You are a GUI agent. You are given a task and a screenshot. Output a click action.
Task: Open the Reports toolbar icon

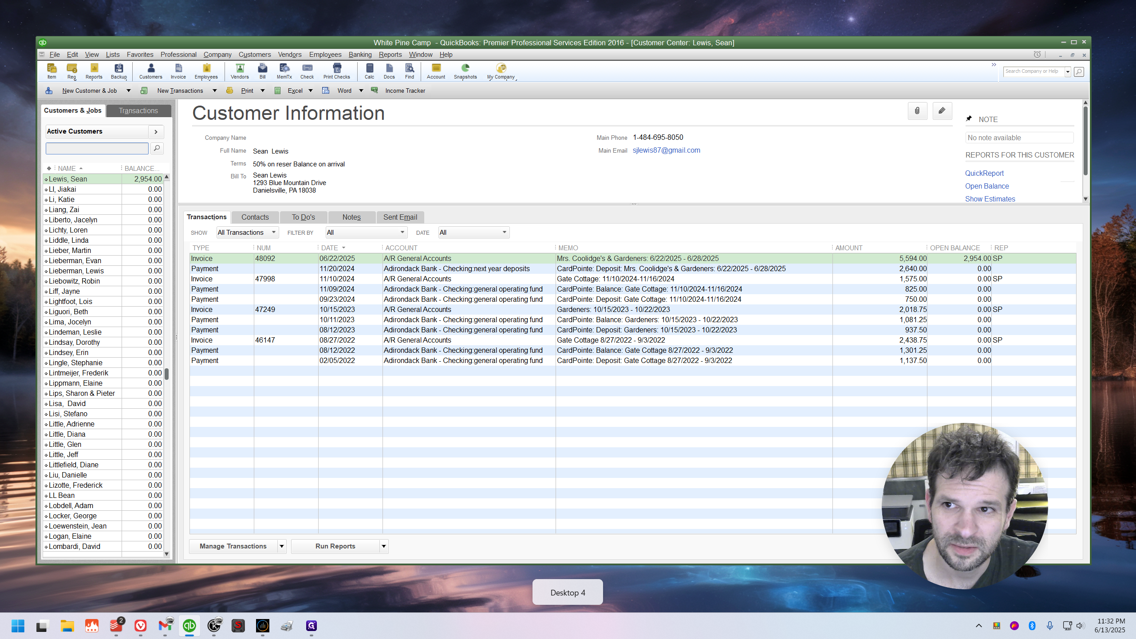pos(94,71)
